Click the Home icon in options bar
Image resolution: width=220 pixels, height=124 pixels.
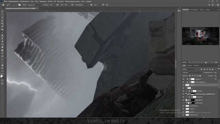pos(3,5)
